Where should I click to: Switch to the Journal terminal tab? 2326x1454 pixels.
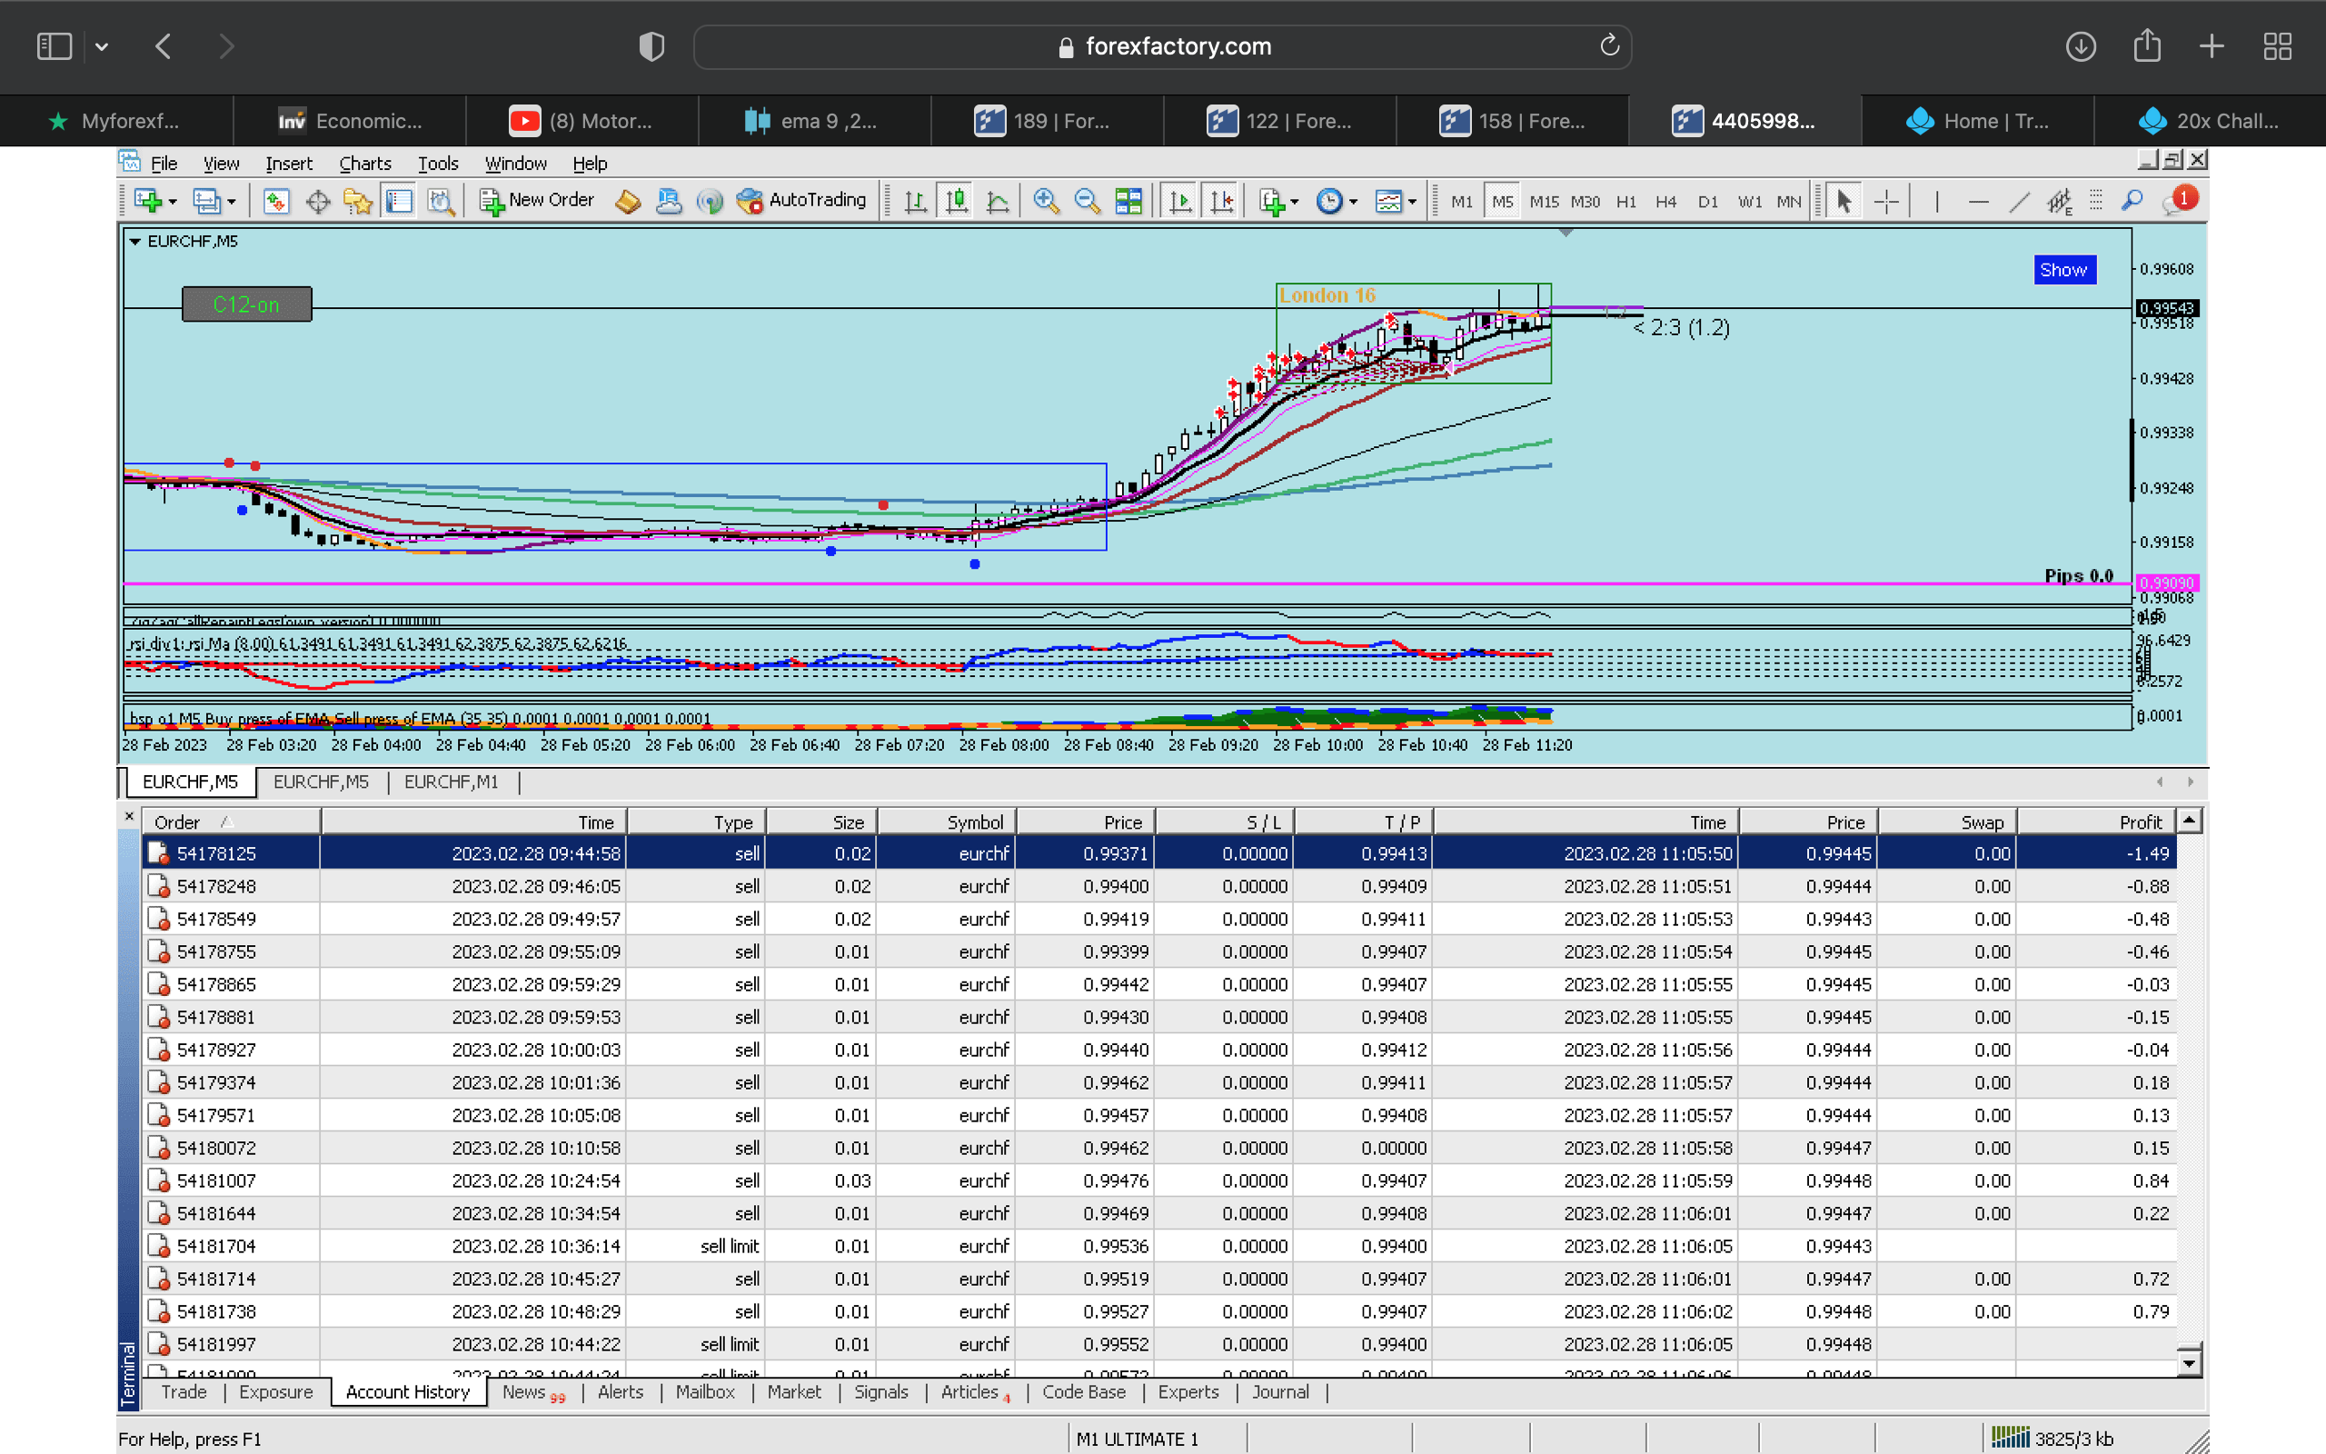1279,1391
